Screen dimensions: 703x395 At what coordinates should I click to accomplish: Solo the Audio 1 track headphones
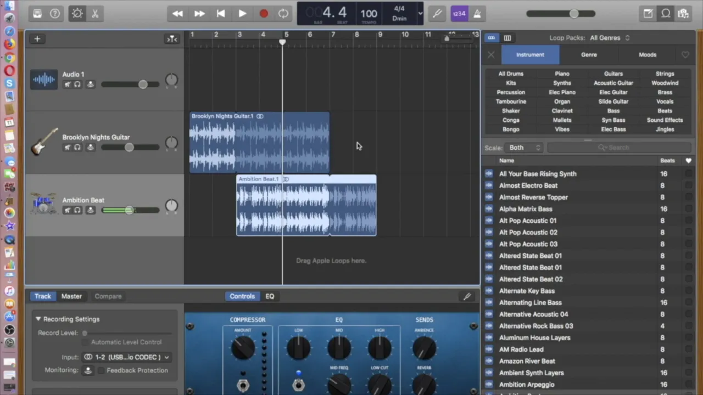77,84
